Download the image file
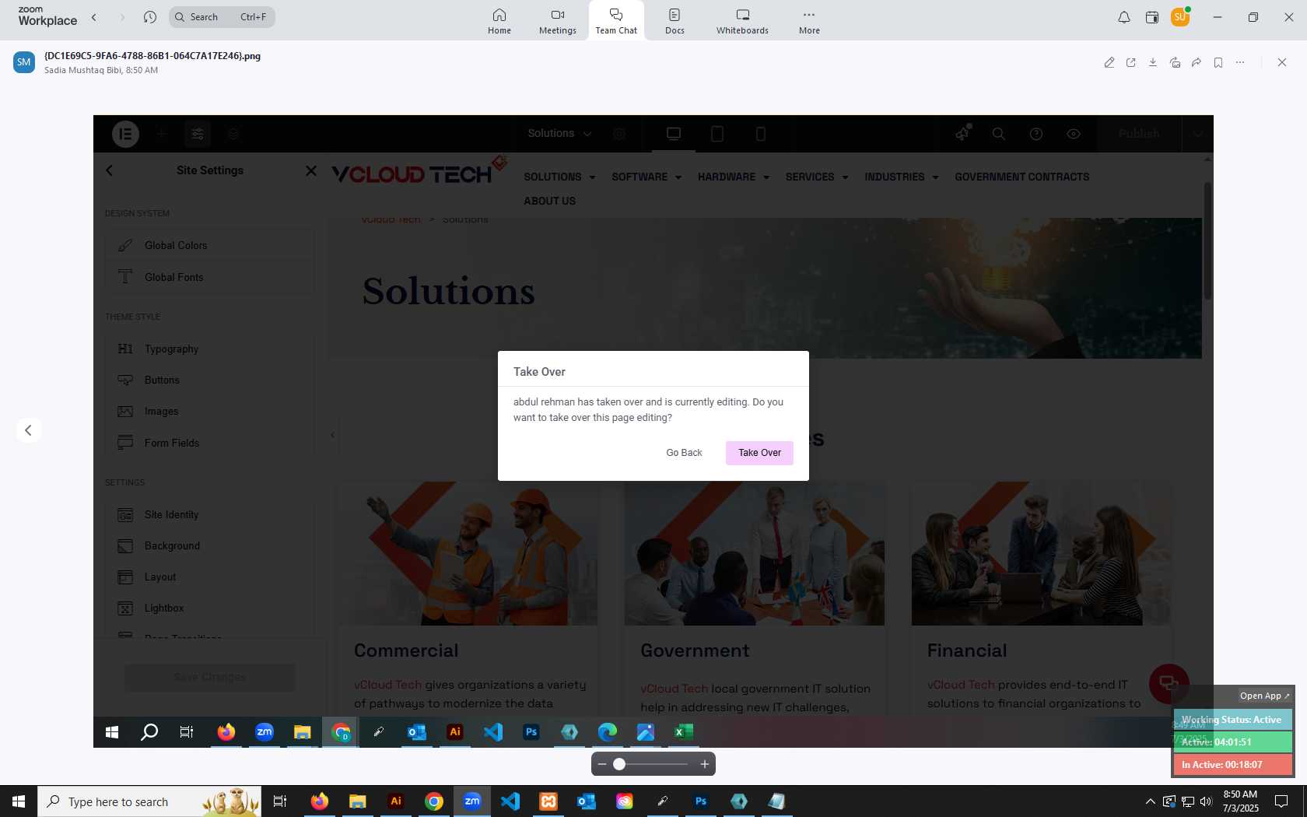The height and width of the screenshot is (817, 1307). tap(1153, 62)
